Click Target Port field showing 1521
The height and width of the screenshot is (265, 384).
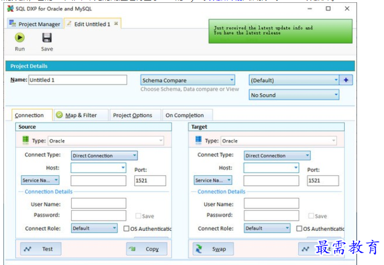click(x=323, y=180)
